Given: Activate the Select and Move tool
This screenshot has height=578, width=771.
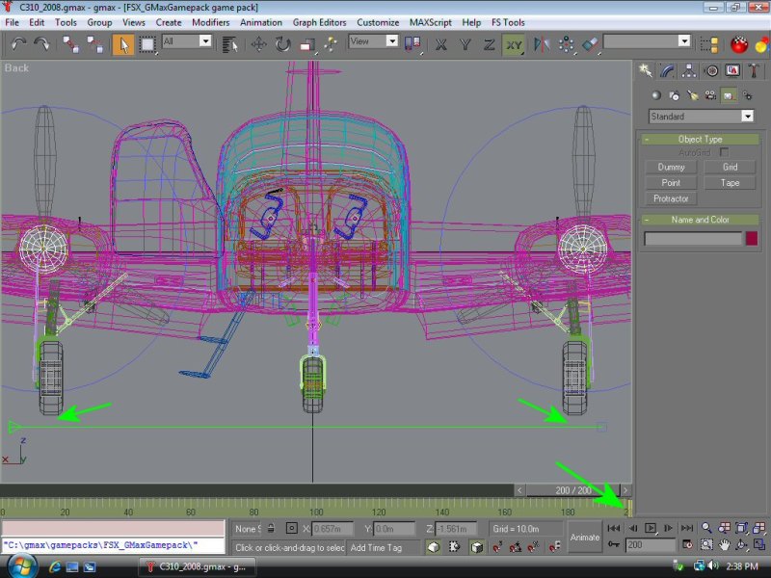Looking at the screenshot, I should [x=259, y=44].
